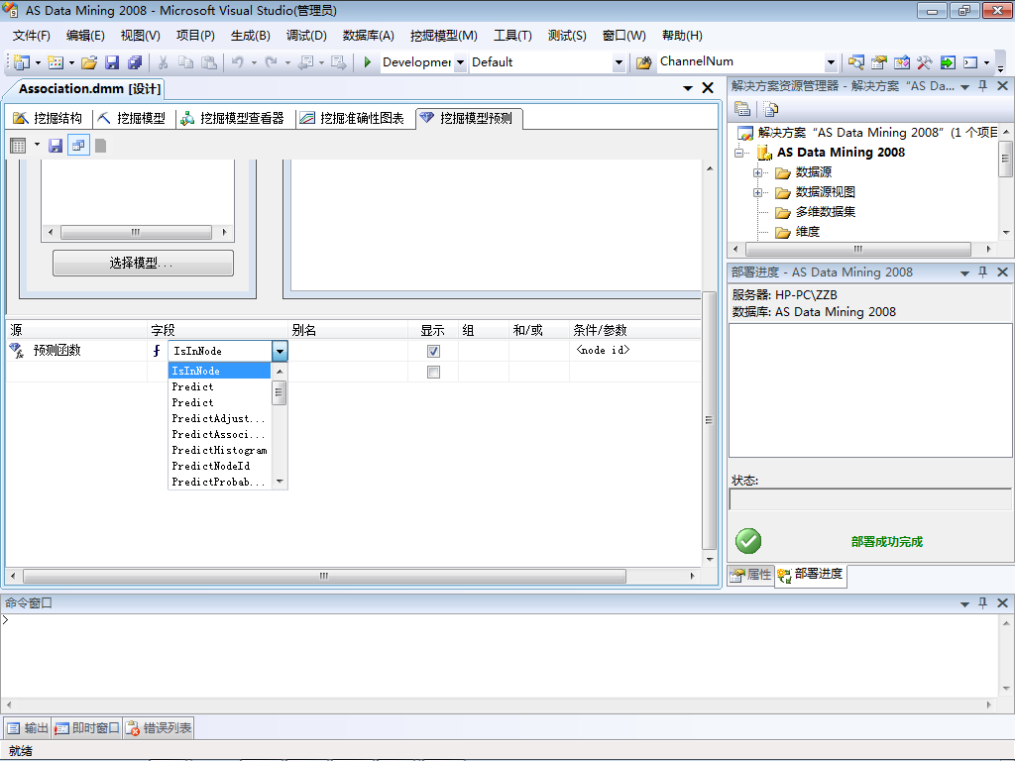The height and width of the screenshot is (761, 1015).
Task: Open Solution Explorer window position dropdown
Action: [964, 87]
